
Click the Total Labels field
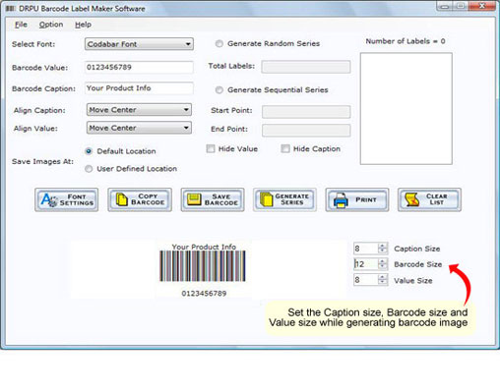[x=306, y=67]
